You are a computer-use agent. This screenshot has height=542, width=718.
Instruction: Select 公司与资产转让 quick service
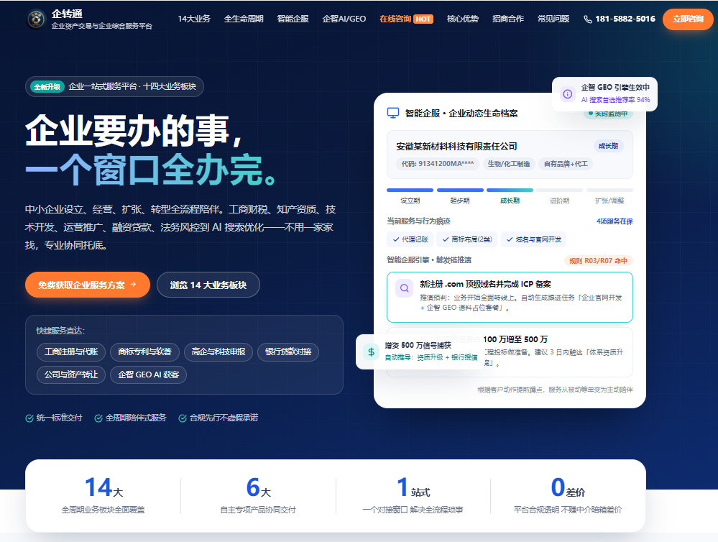click(71, 375)
